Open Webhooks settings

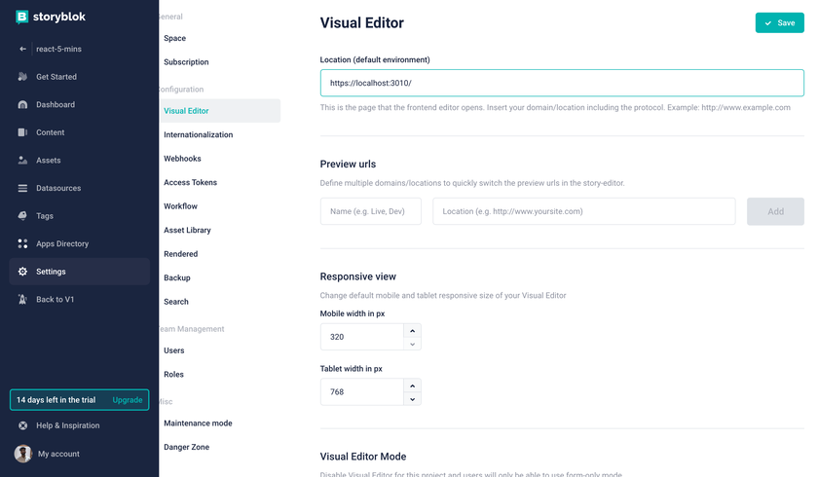[x=182, y=159]
